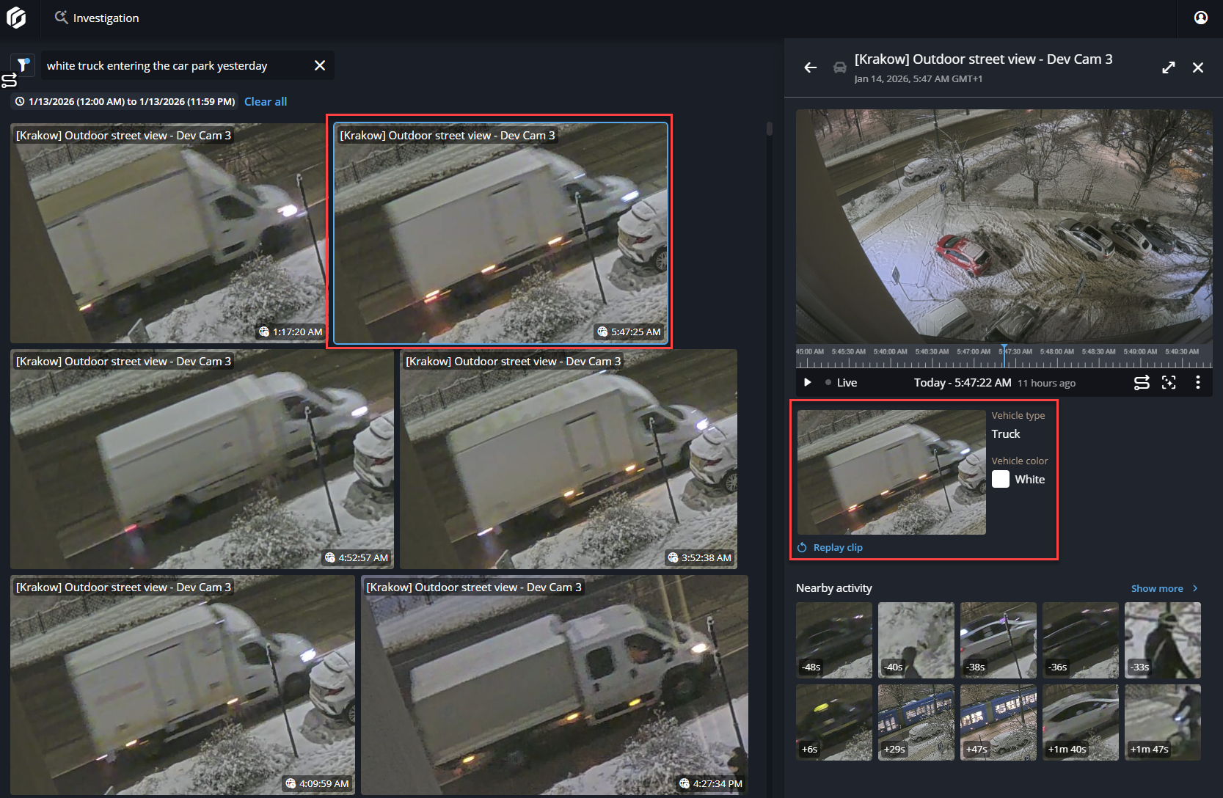Select the tracking route icon below the filter
The image size is (1223, 798).
(x=9, y=80)
